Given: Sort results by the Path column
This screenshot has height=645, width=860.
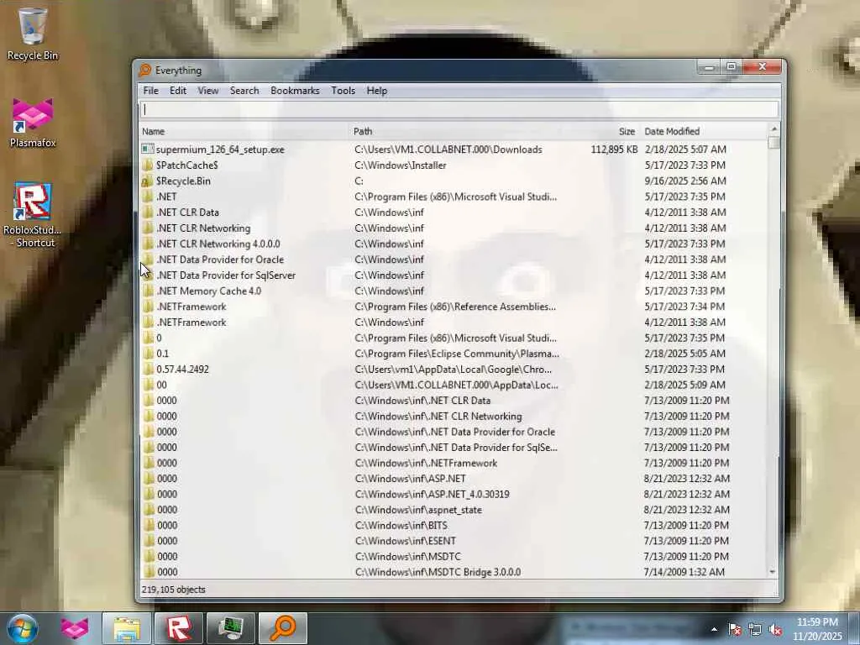Looking at the screenshot, I should [x=462, y=132].
